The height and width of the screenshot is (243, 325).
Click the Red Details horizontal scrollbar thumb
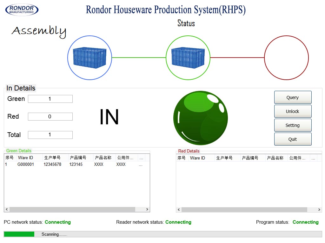244,209
